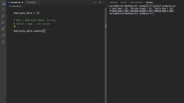Open the Search view in activity bar
Image resolution: width=184 pixels, height=103 pixels.
coord(3,9)
